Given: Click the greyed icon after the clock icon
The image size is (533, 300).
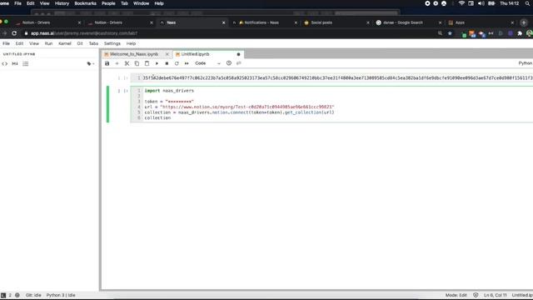Looking at the screenshot, I should click(x=239, y=63).
